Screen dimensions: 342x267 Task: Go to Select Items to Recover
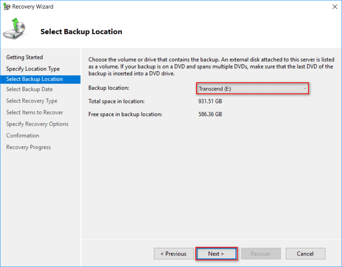(x=35, y=112)
